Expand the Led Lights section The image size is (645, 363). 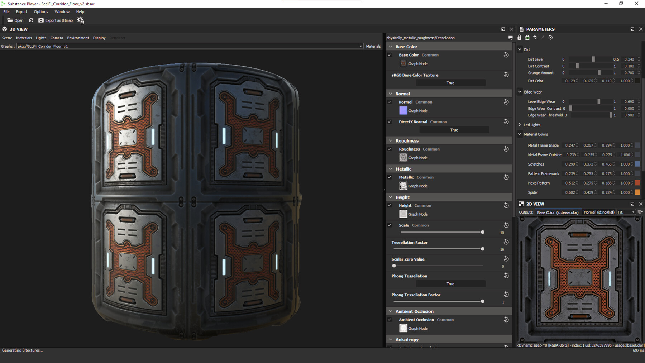point(520,125)
